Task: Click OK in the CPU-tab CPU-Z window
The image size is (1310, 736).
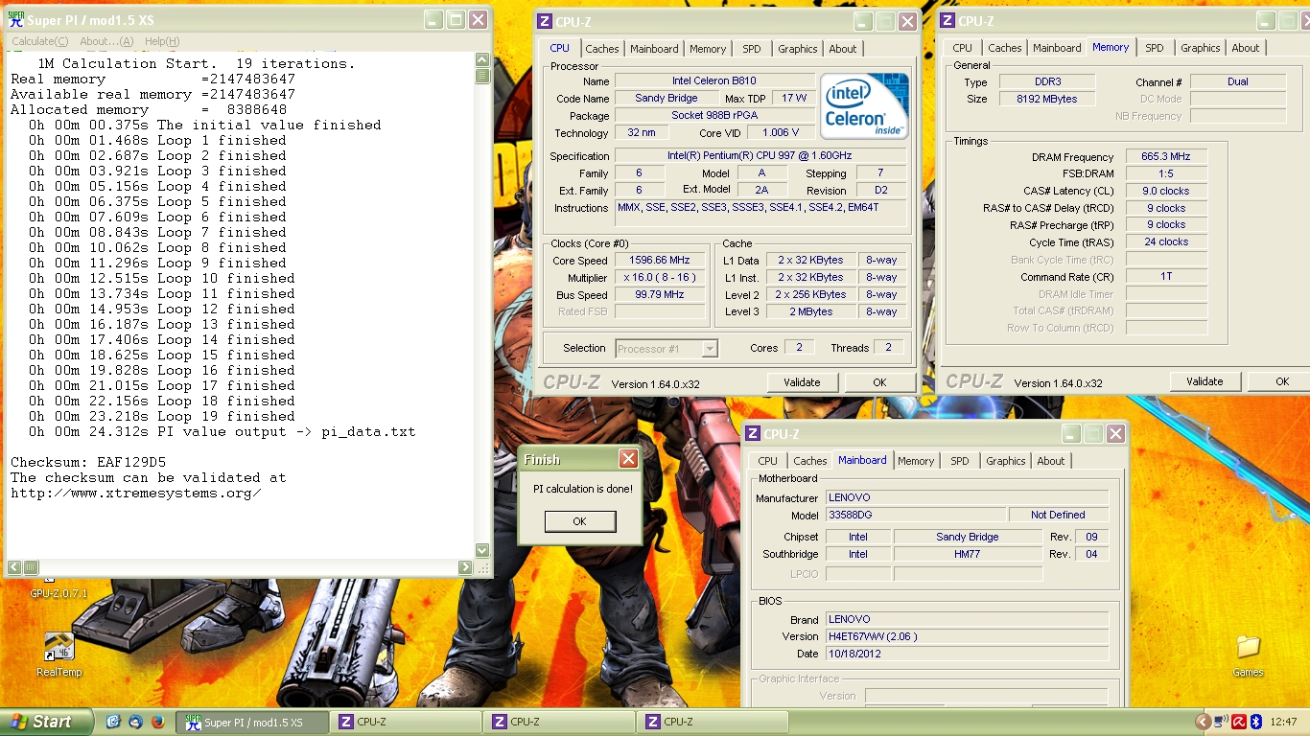Action: coord(879,382)
